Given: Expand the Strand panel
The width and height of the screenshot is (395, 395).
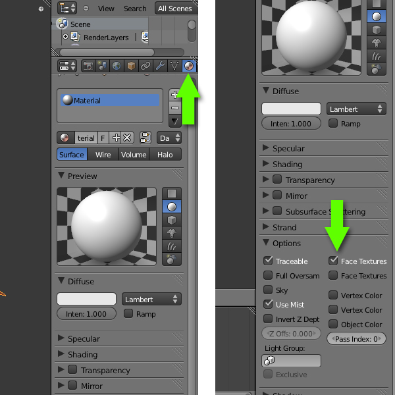Looking at the screenshot, I should point(266,227).
